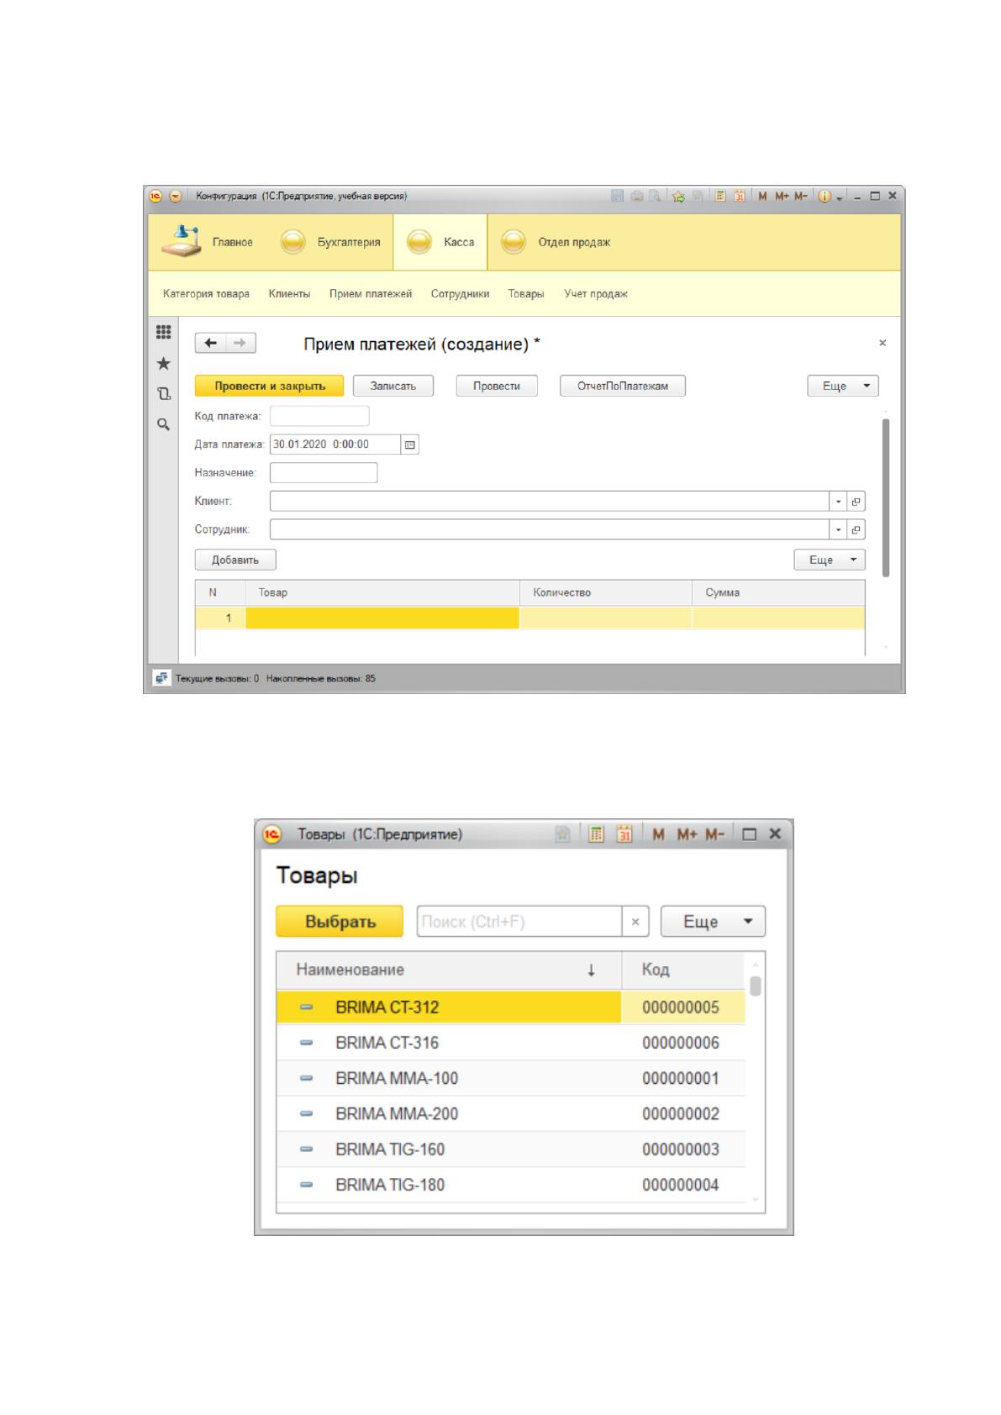This screenshot has height=1415, width=1001.
Task: Clear search with the x button
Action: click(635, 922)
